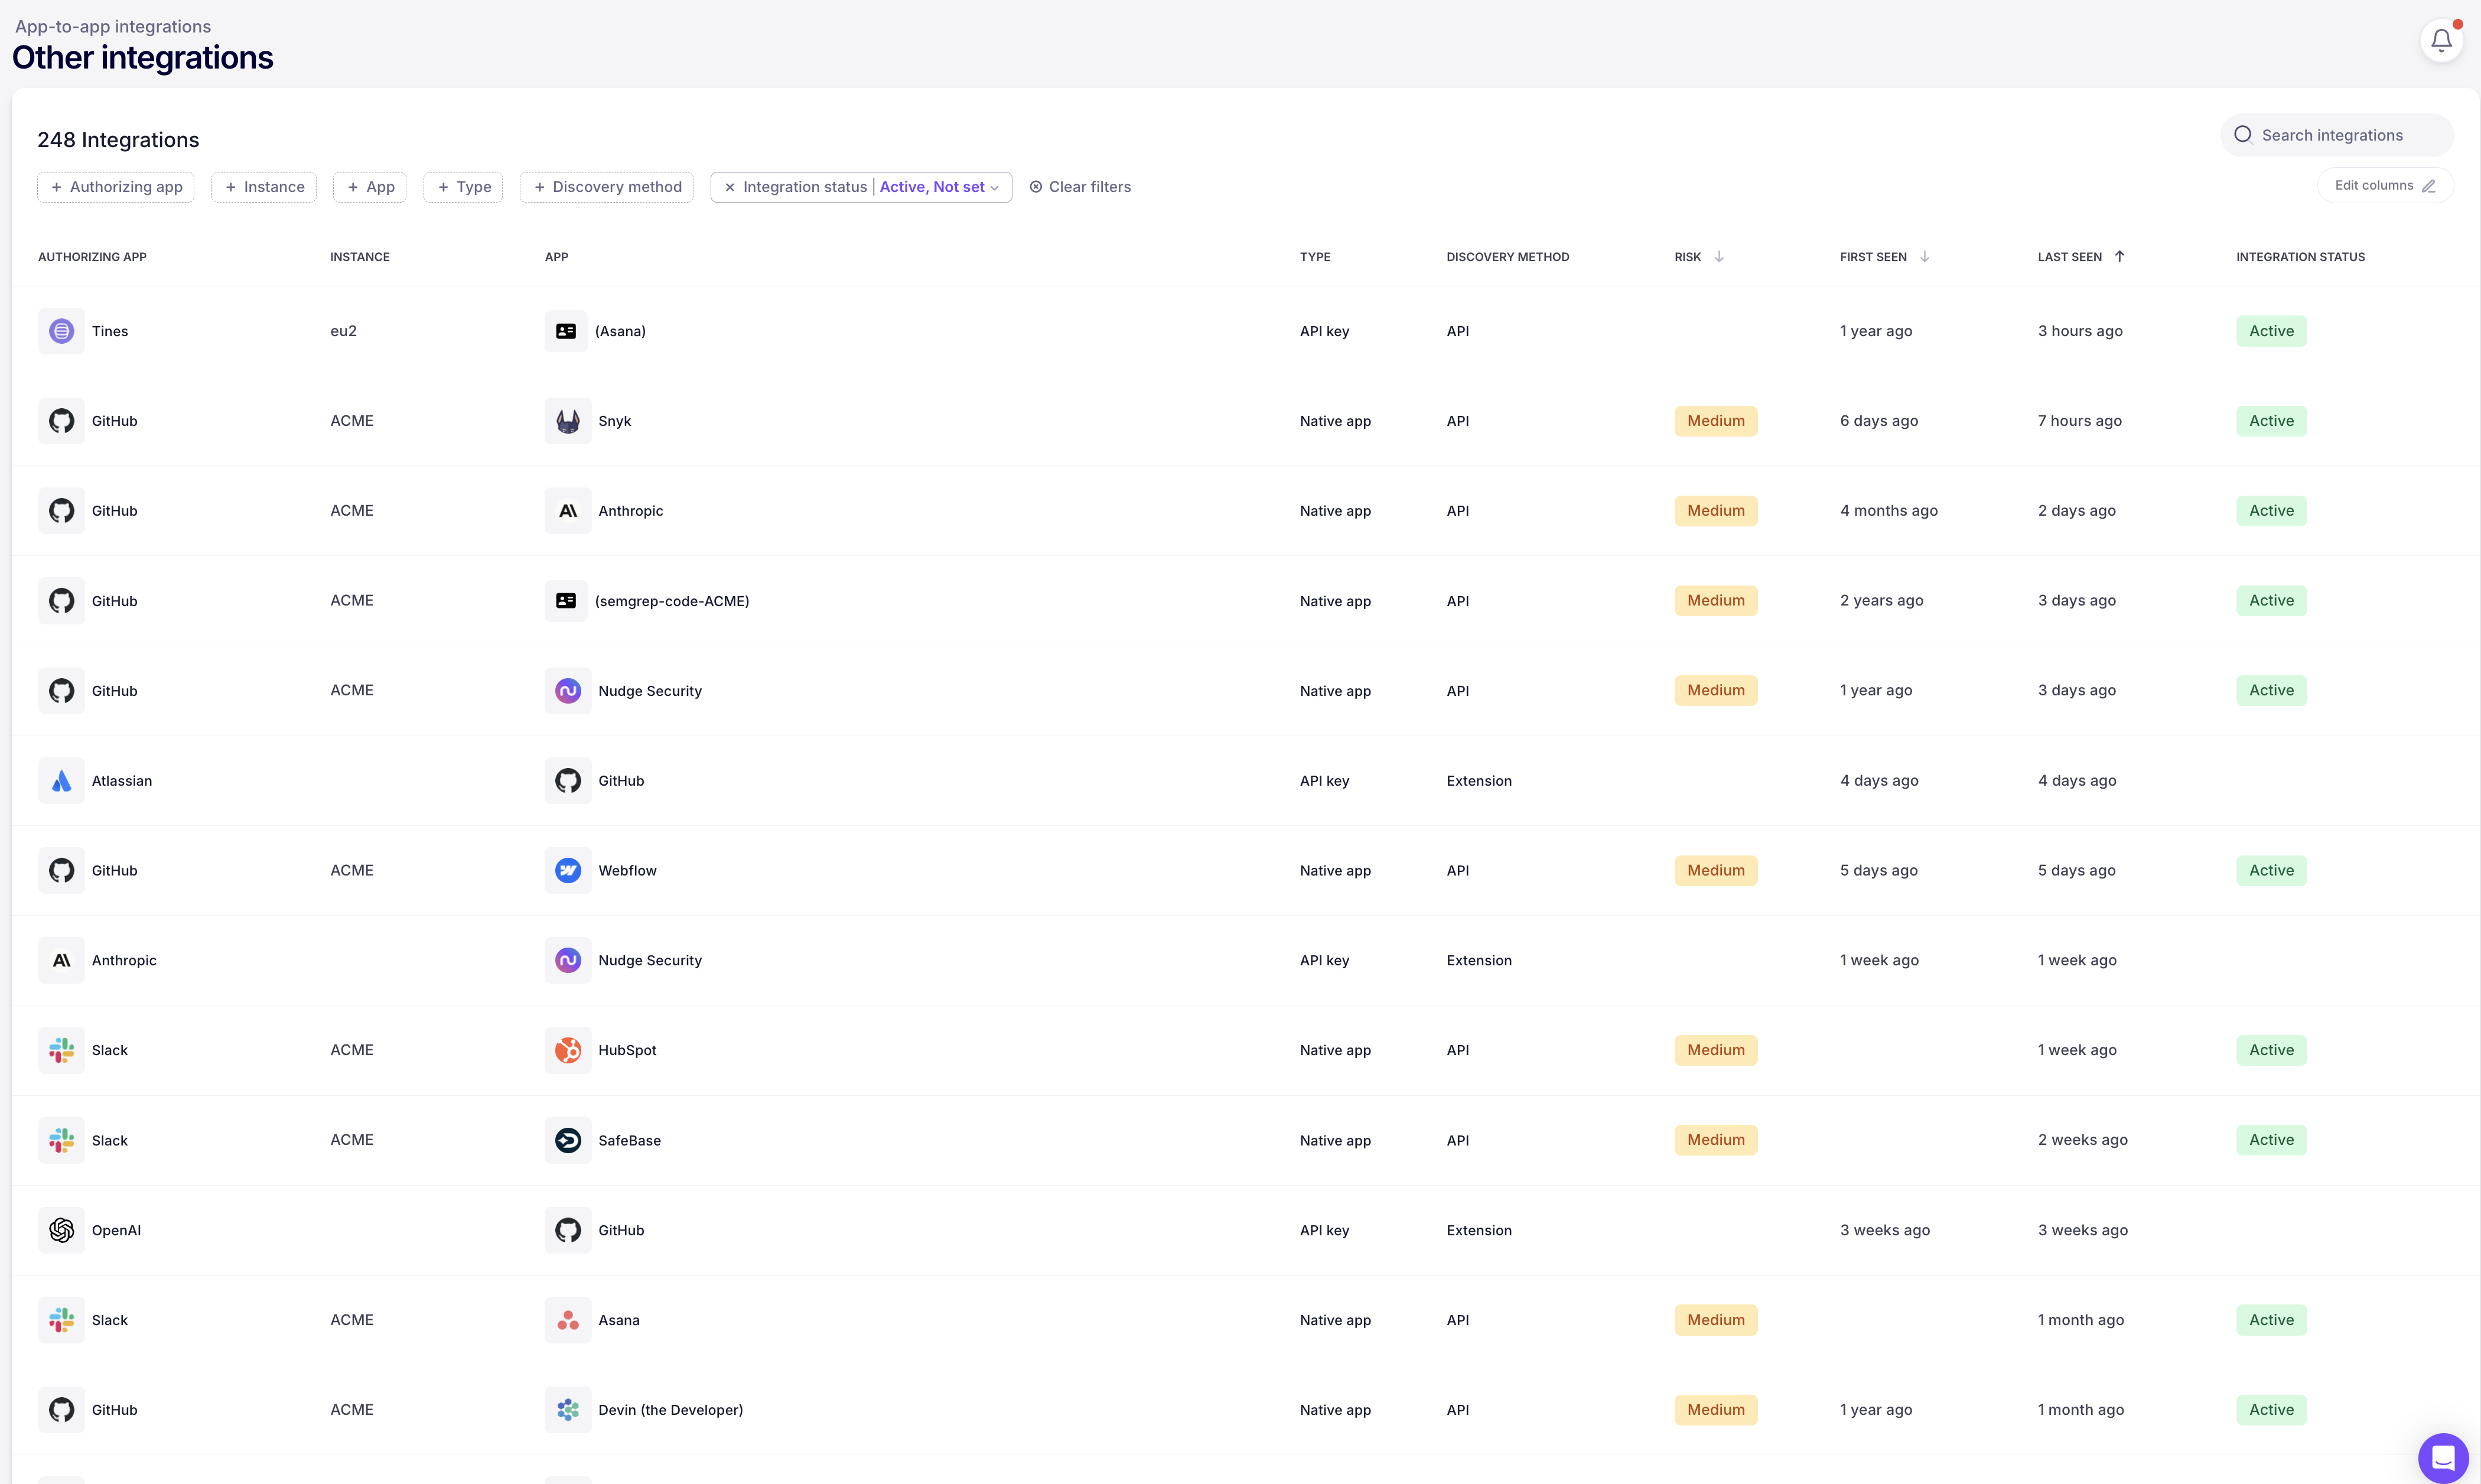This screenshot has height=1484, width=2481.
Task: Click the Integration Status column header
Action: click(x=2300, y=257)
